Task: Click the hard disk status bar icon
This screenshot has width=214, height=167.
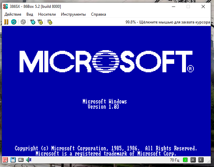Action: tap(21, 160)
